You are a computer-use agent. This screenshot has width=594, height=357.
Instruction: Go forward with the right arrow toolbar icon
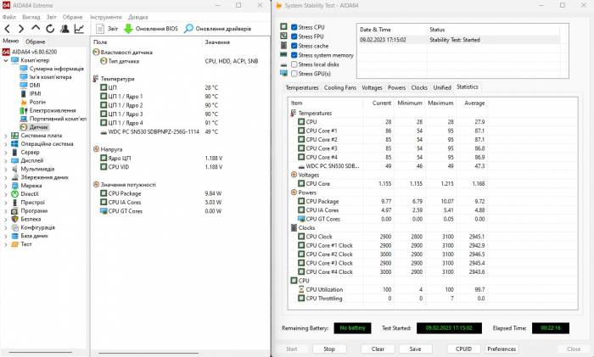pos(21,28)
